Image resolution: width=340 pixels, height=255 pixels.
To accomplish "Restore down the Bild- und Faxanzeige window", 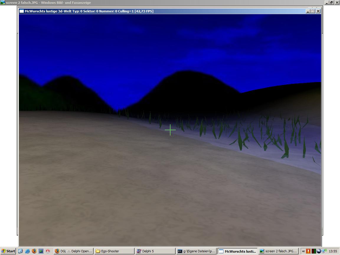I will (331, 2).
